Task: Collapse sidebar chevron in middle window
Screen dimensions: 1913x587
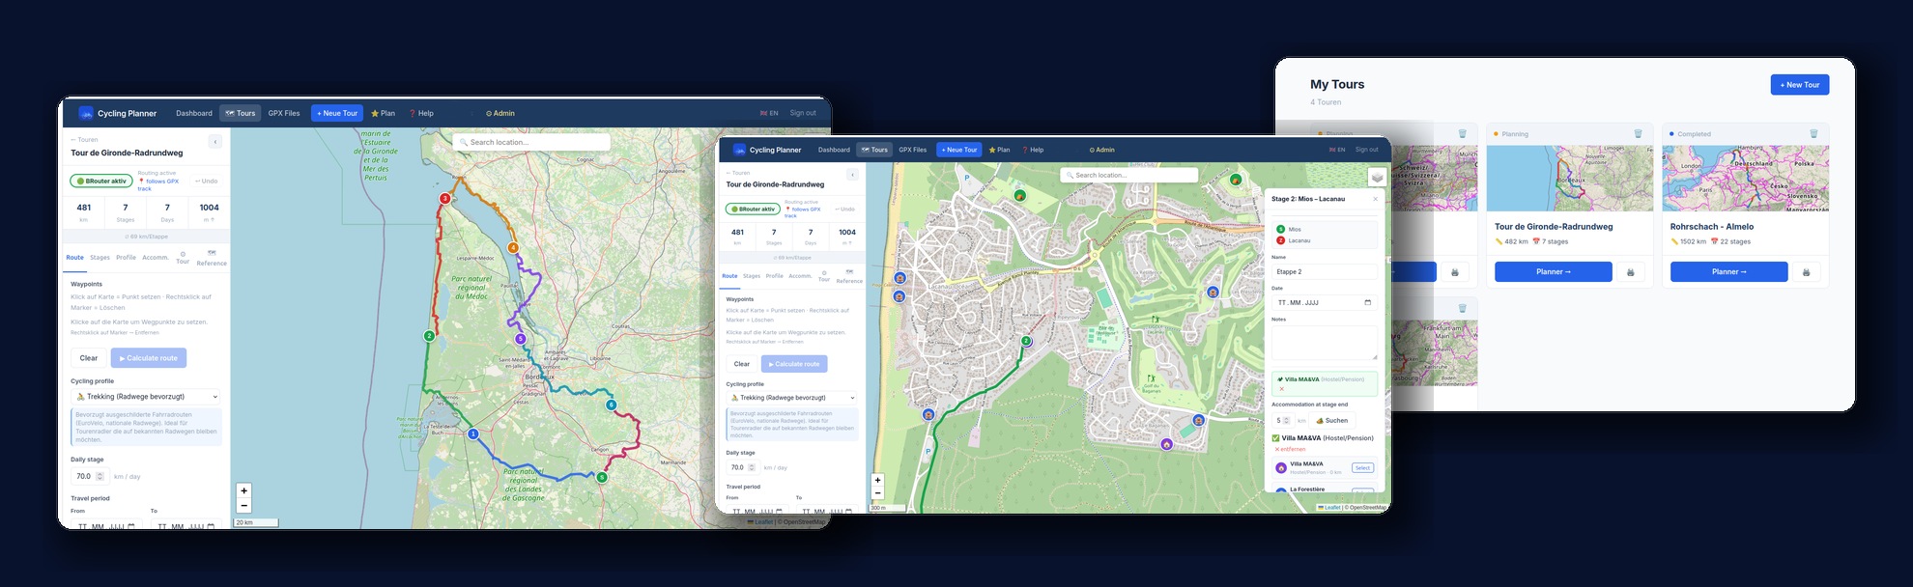Action: [x=852, y=175]
